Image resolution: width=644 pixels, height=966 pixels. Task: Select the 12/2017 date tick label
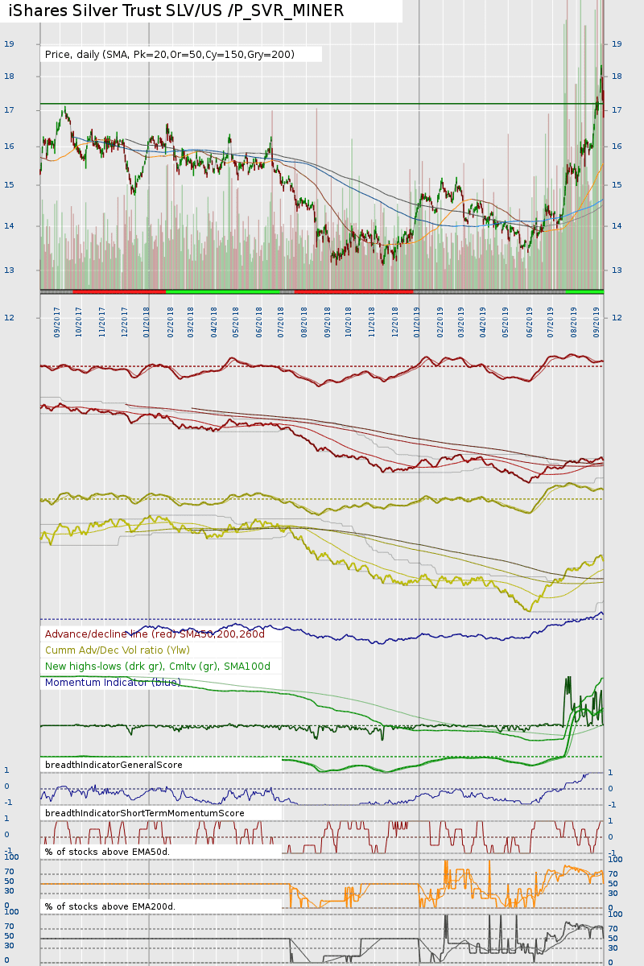click(125, 321)
